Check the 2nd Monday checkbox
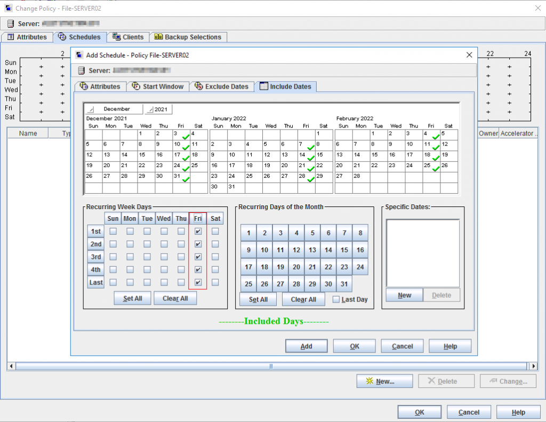Viewport: 546px width, 422px height. point(130,244)
